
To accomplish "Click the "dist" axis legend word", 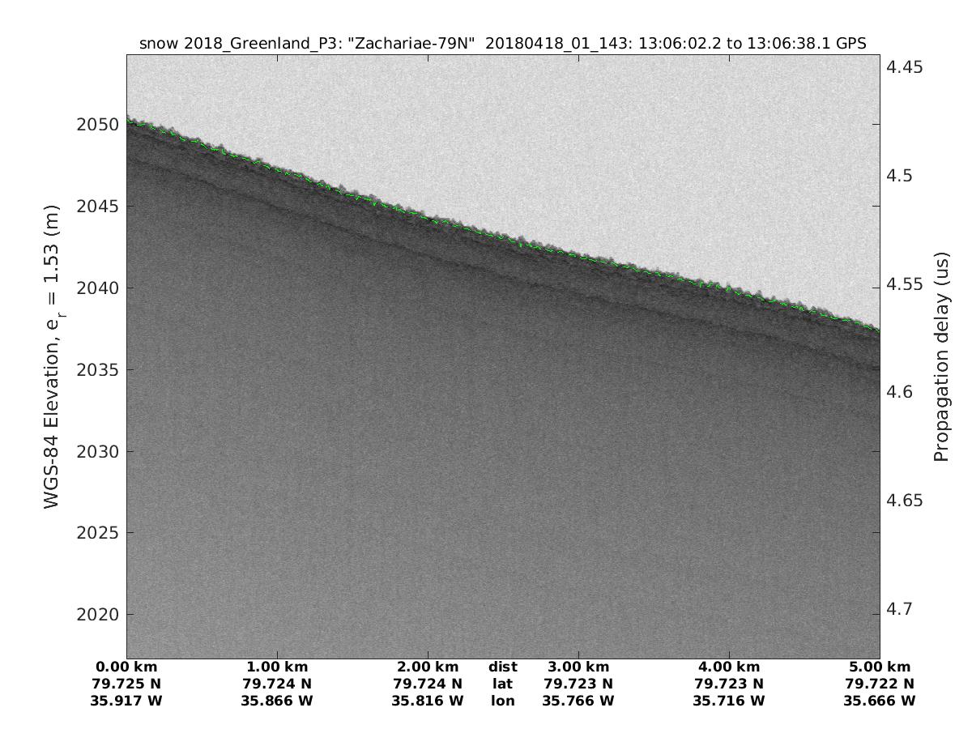I will [503, 667].
